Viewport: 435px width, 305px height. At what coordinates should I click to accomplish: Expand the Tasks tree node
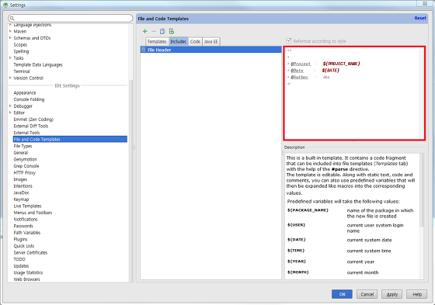[10, 58]
